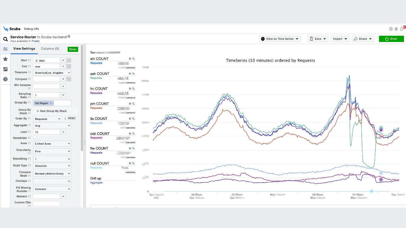Follow the Presto link

pos(35,41)
